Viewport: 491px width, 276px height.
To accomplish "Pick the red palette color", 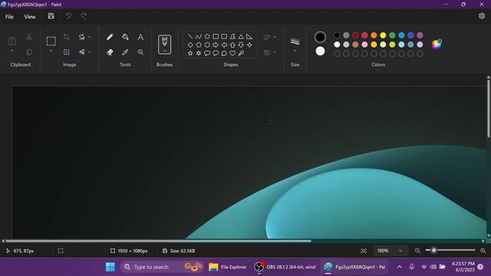I will tap(364, 35).
